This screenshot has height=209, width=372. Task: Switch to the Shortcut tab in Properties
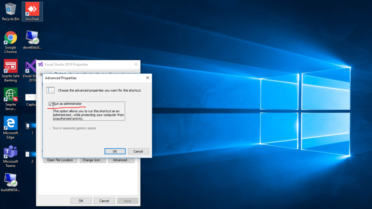pos(60,72)
